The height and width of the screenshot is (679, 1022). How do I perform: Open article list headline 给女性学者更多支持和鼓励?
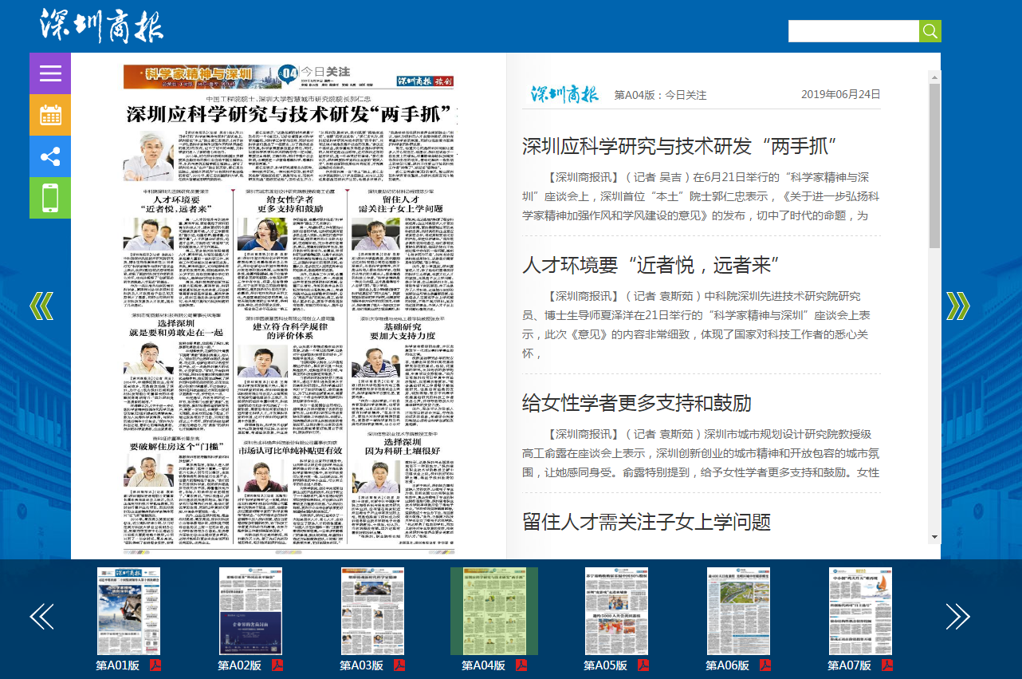637,403
